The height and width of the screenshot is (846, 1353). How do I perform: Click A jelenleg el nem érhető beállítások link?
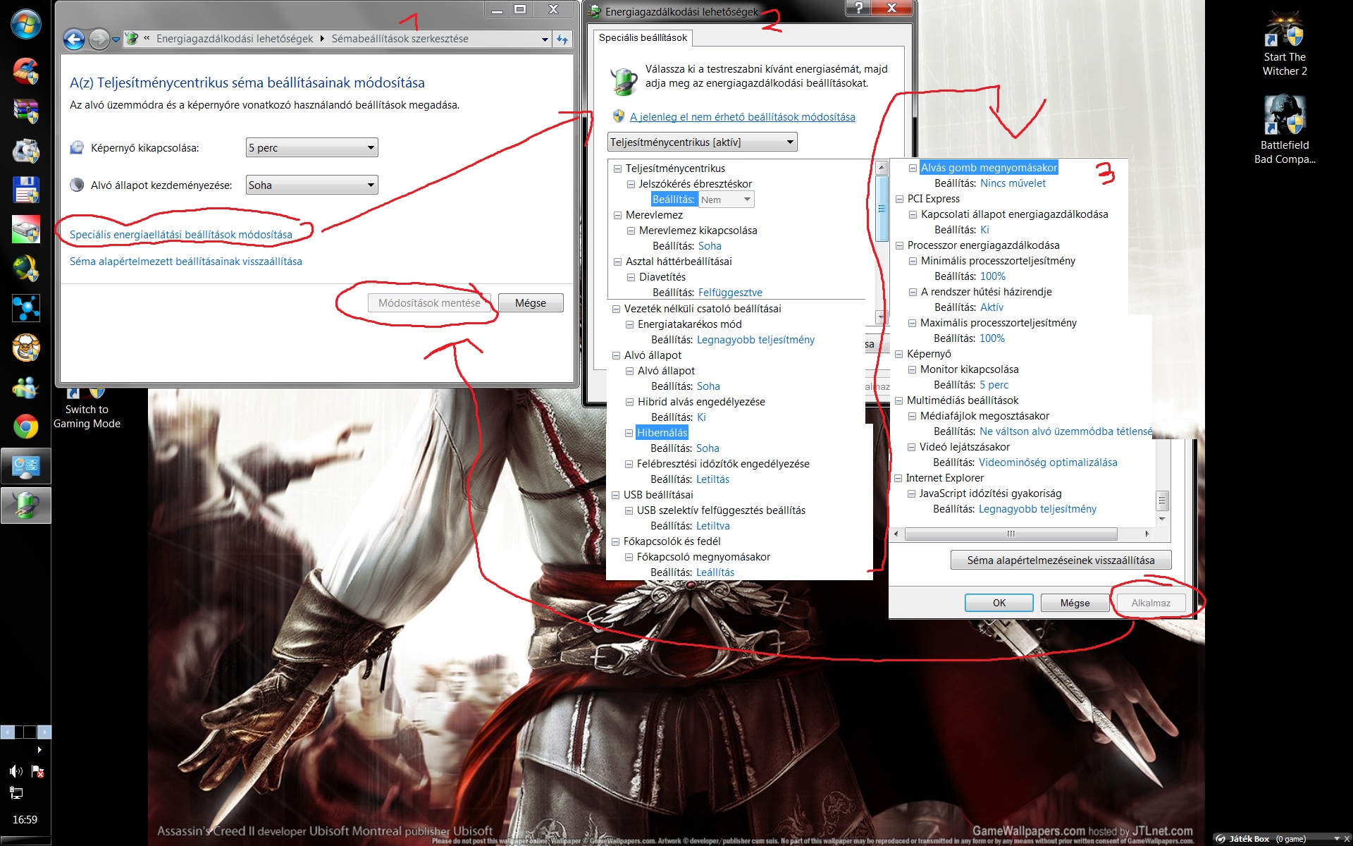click(743, 117)
